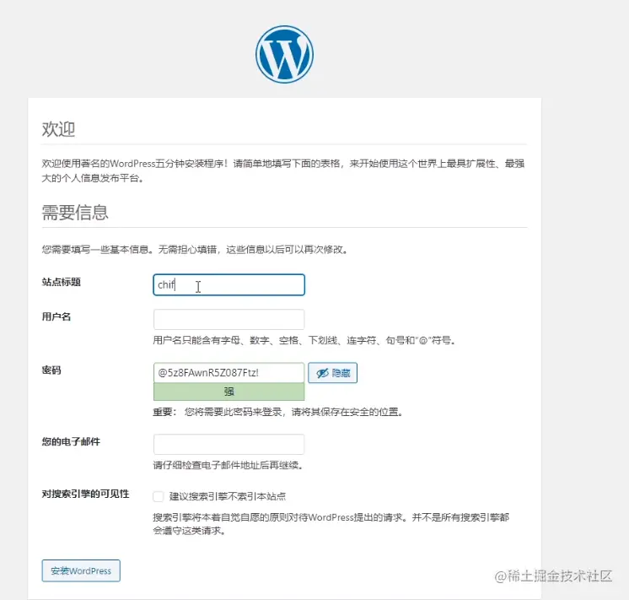Hide password with the 隐藏 button
This screenshot has width=629, height=600.
click(x=332, y=373)
